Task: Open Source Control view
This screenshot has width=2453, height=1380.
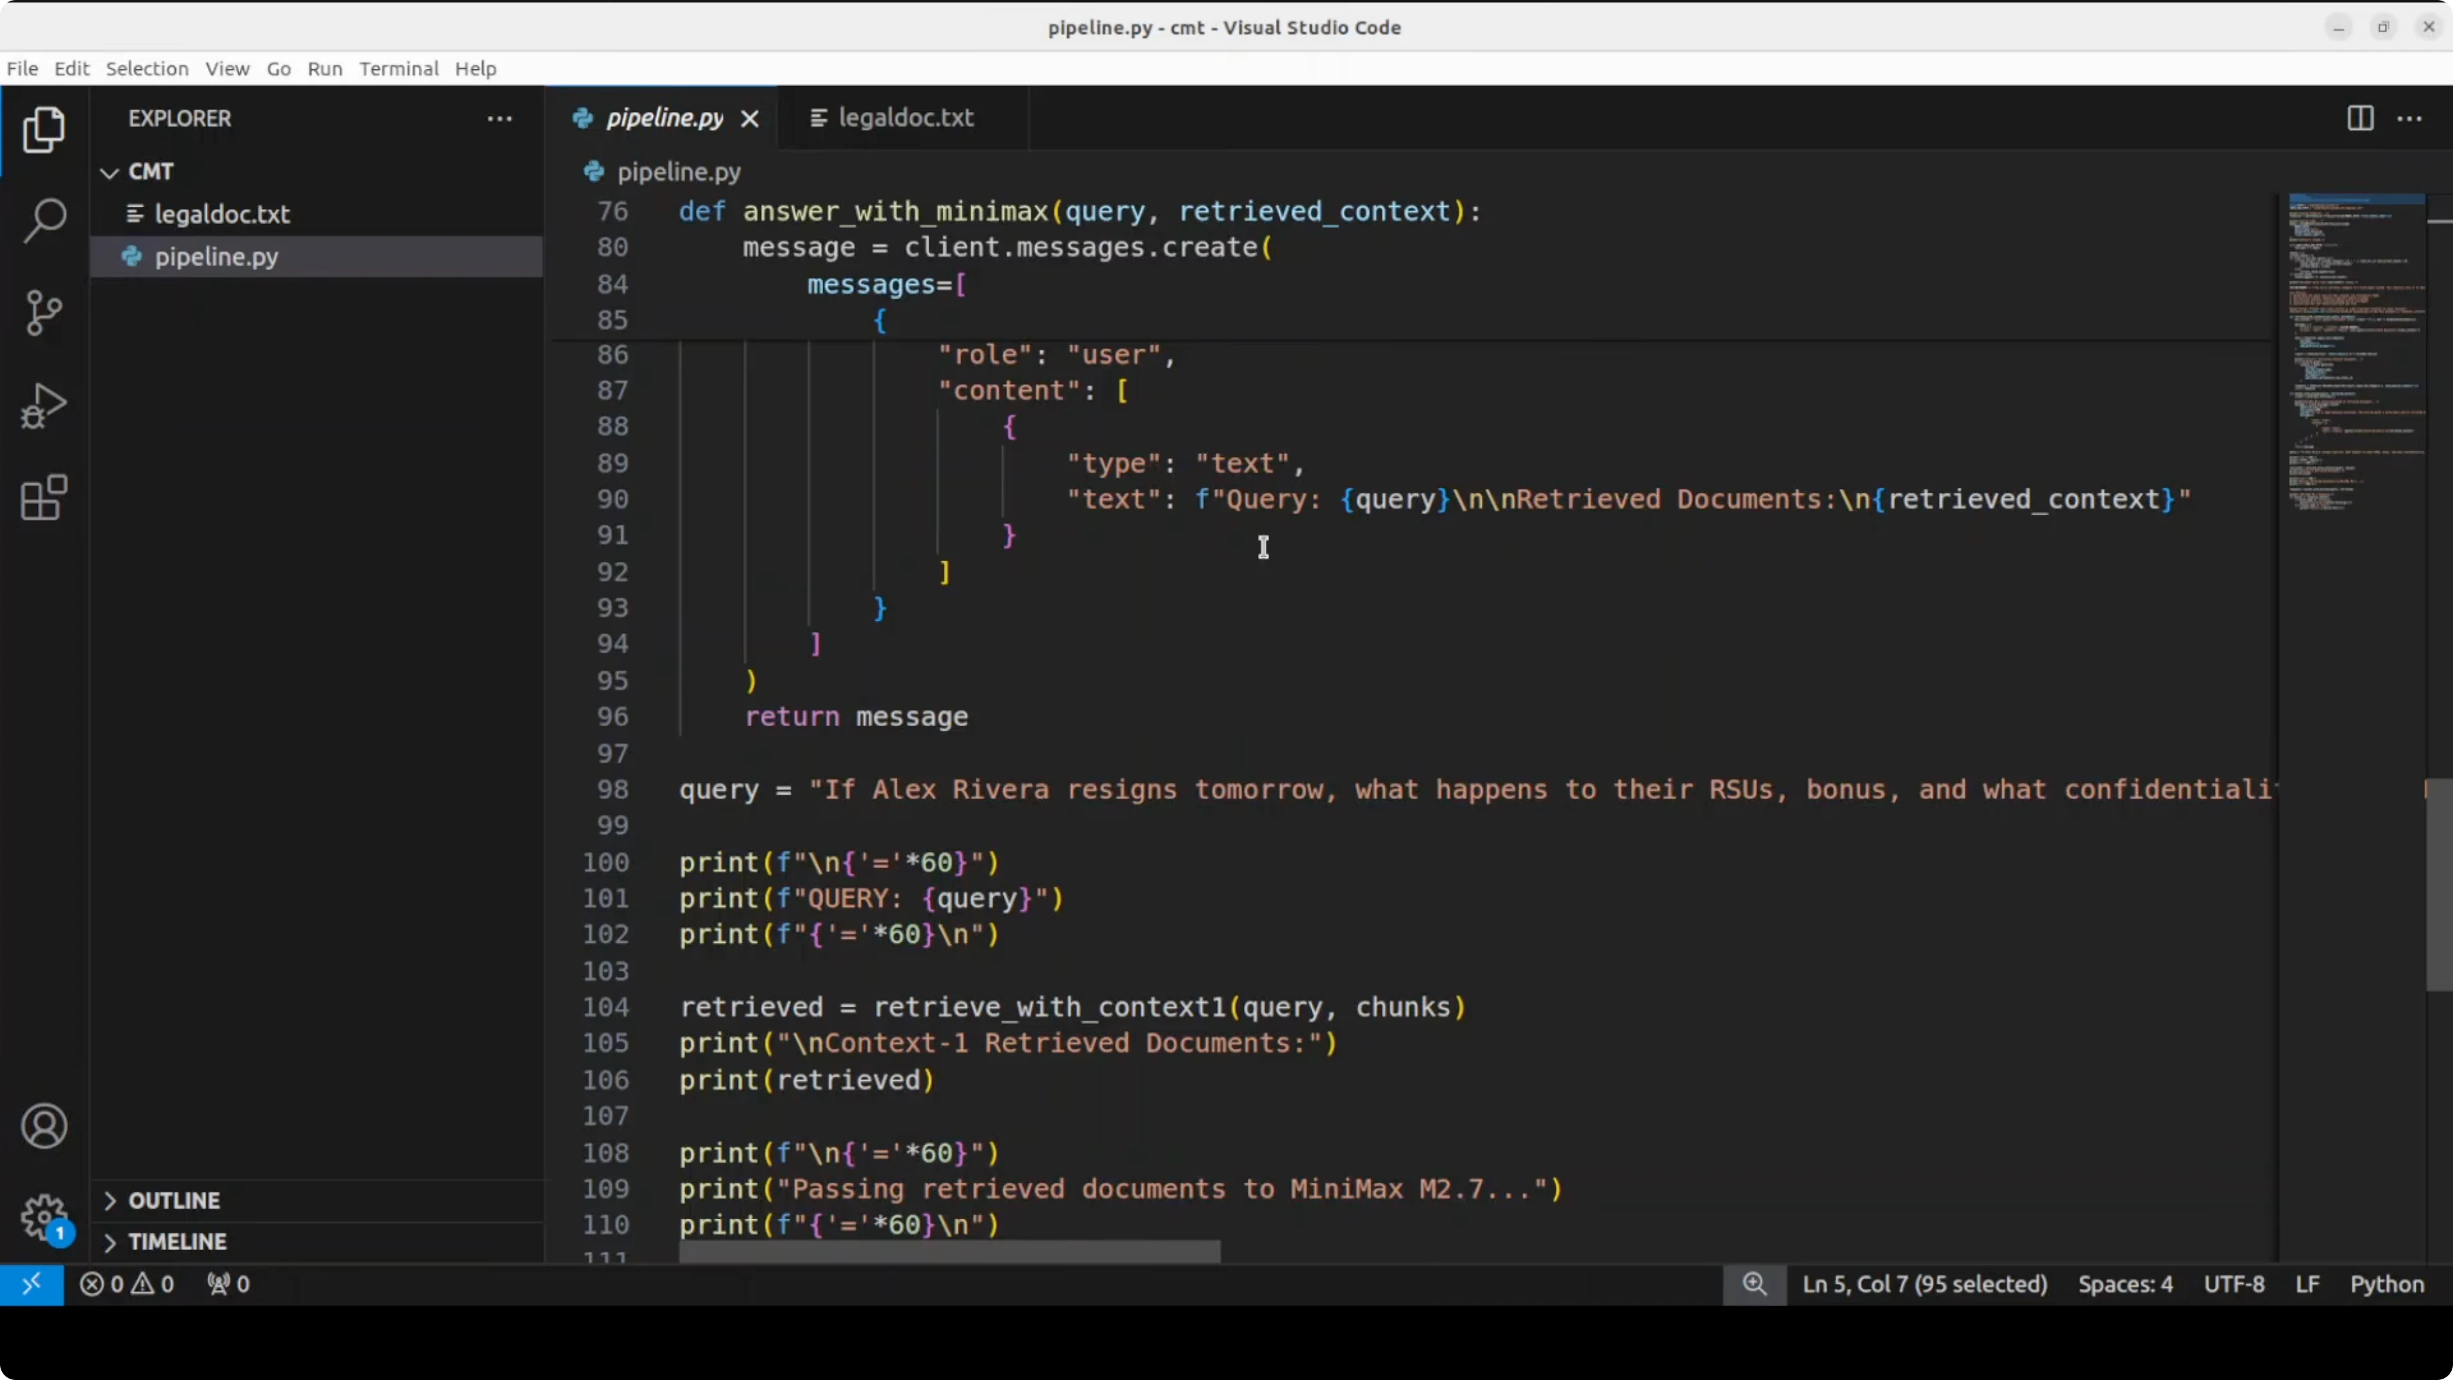Action: [44, 313]
